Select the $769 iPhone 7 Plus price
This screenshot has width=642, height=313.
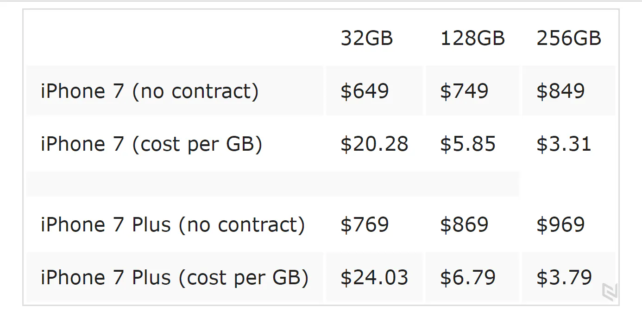pyautogui.click(x=365, y=224)
